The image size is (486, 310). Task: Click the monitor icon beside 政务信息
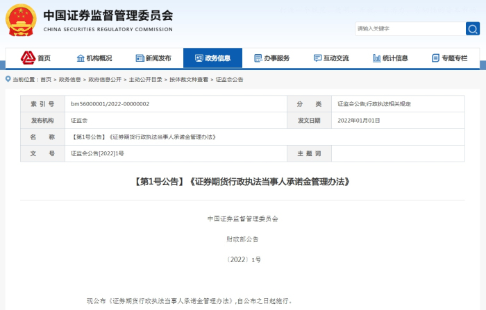[x=199, y=58]
